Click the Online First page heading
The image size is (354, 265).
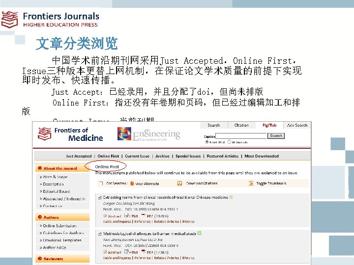click(x=107, y=167)
